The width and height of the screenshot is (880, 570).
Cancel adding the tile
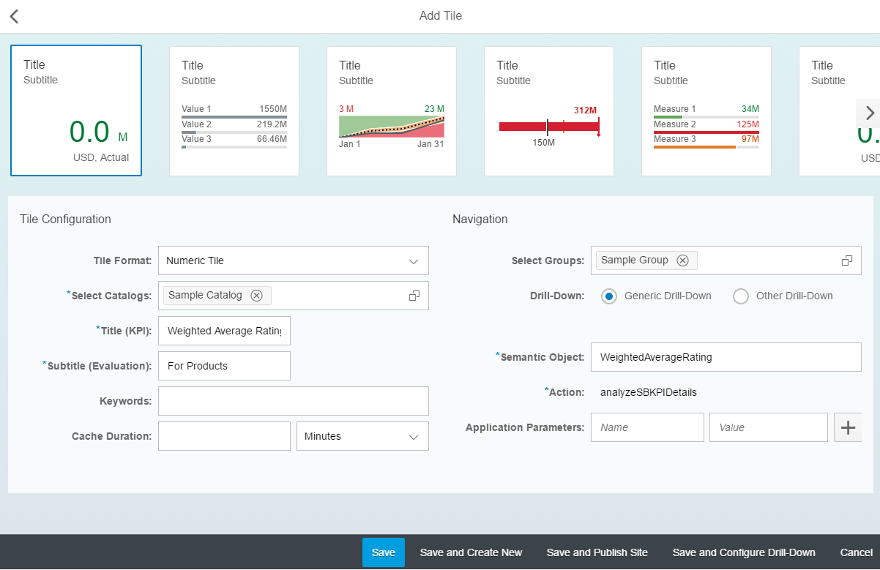(x=856, y=552)
